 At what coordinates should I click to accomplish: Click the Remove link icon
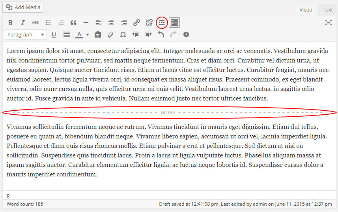coord(149,23)
